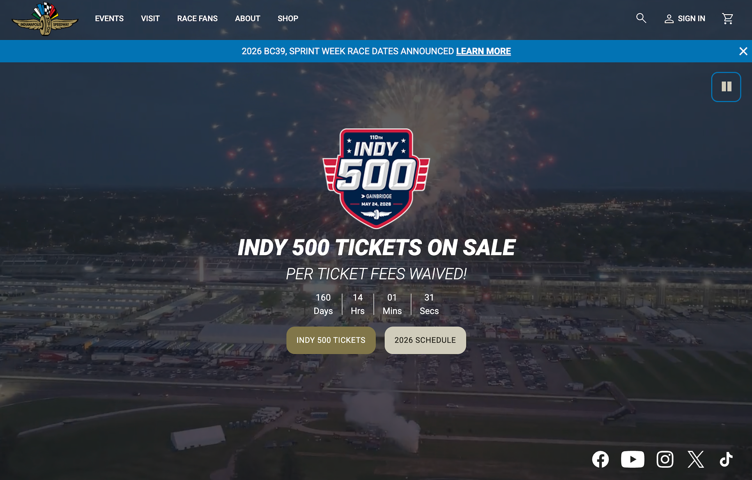Follow the Learn More banner link
This screenshot has width=752, height=480.
(483, 51)
